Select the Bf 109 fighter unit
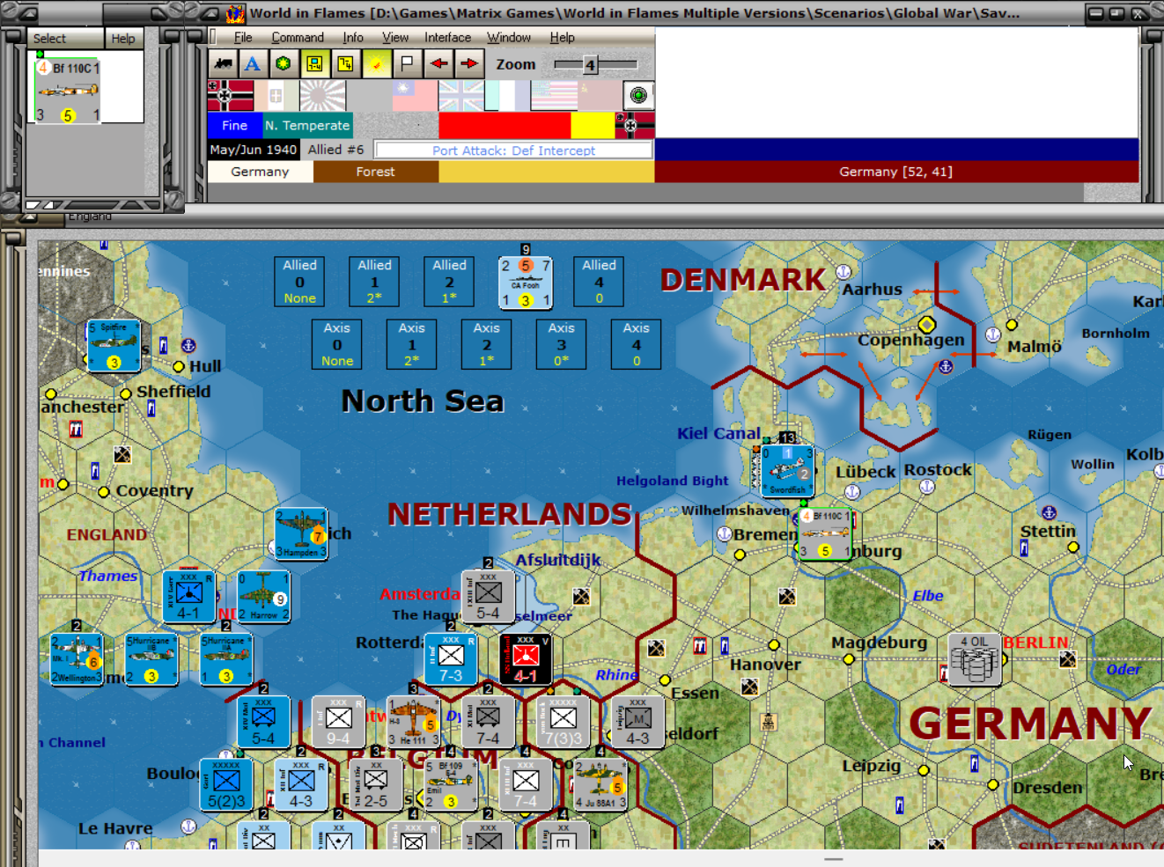 point(451,784)
